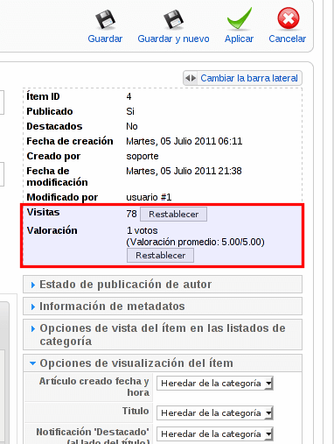Screen dimensions: 334x444
Task: Click the green Aplicar checkmark icon
Action: click(x=240, y=18)
